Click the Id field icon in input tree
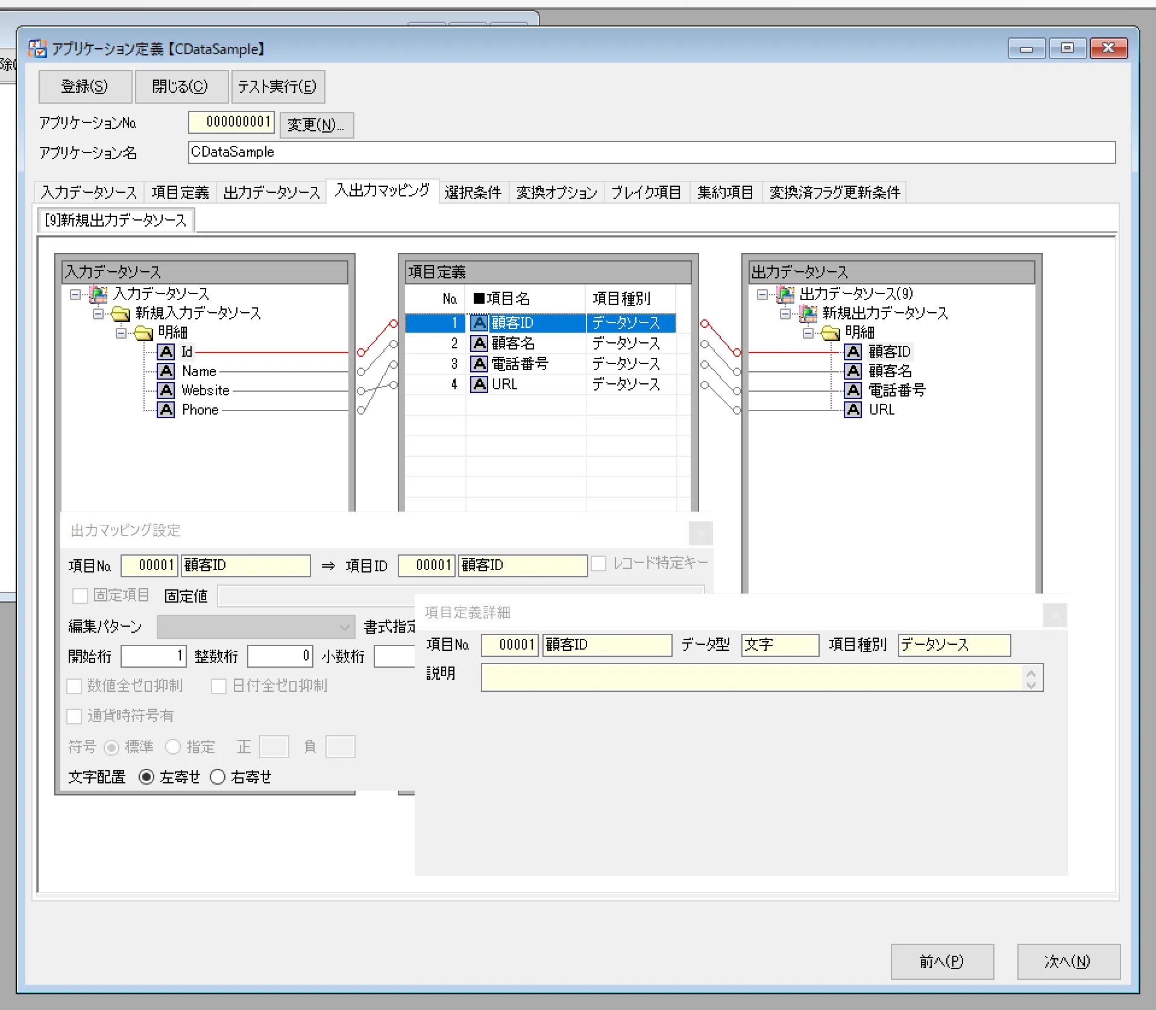 [x=166, y=351]
